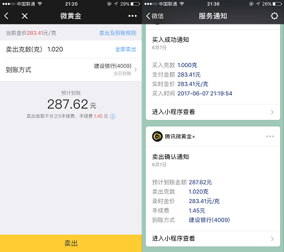
Task: Tap 手续费 1.45元 in notification
Action: (x=197, y=211)
